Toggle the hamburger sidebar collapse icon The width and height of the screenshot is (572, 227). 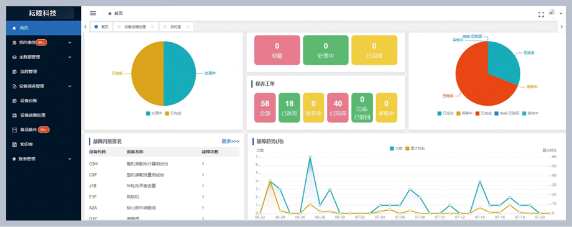coord(93,13)
